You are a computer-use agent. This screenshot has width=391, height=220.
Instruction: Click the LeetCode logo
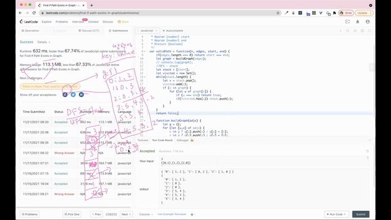(29, 22)
